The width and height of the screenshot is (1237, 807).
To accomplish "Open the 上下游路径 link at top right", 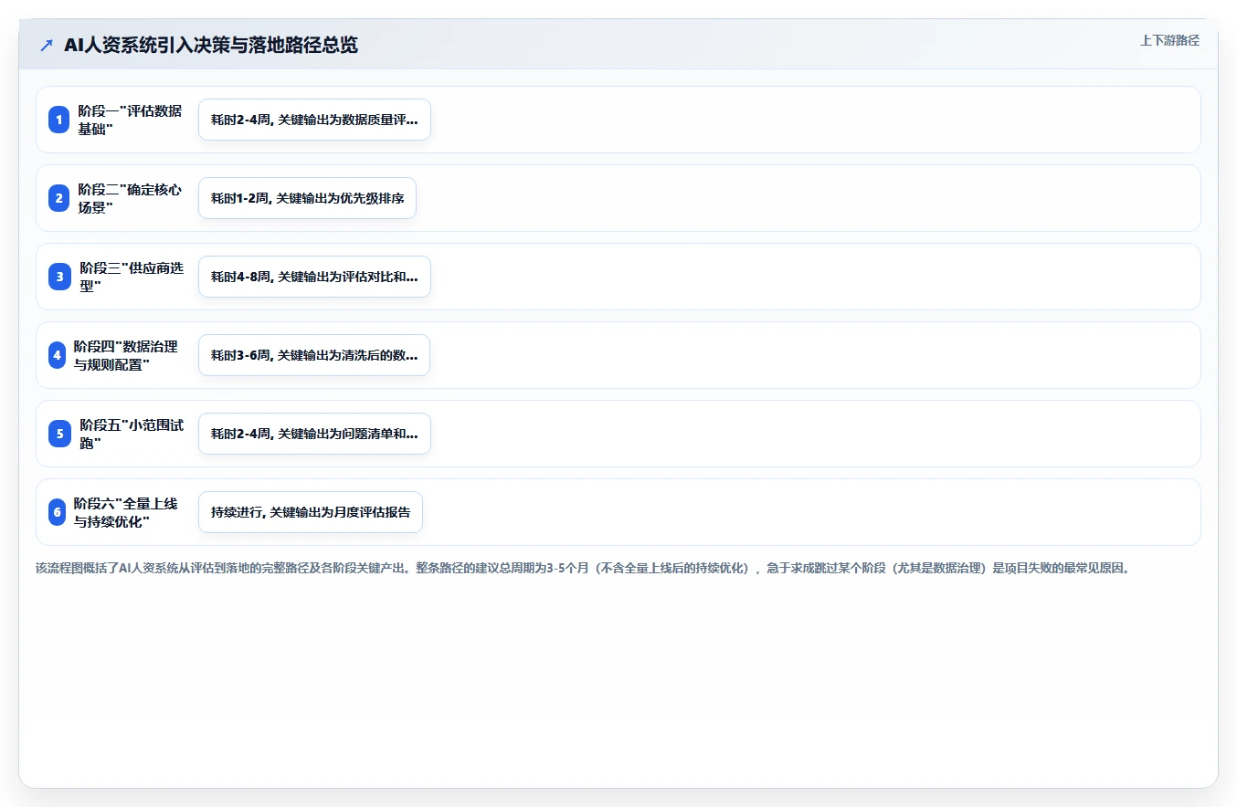I will (1169, 40).
